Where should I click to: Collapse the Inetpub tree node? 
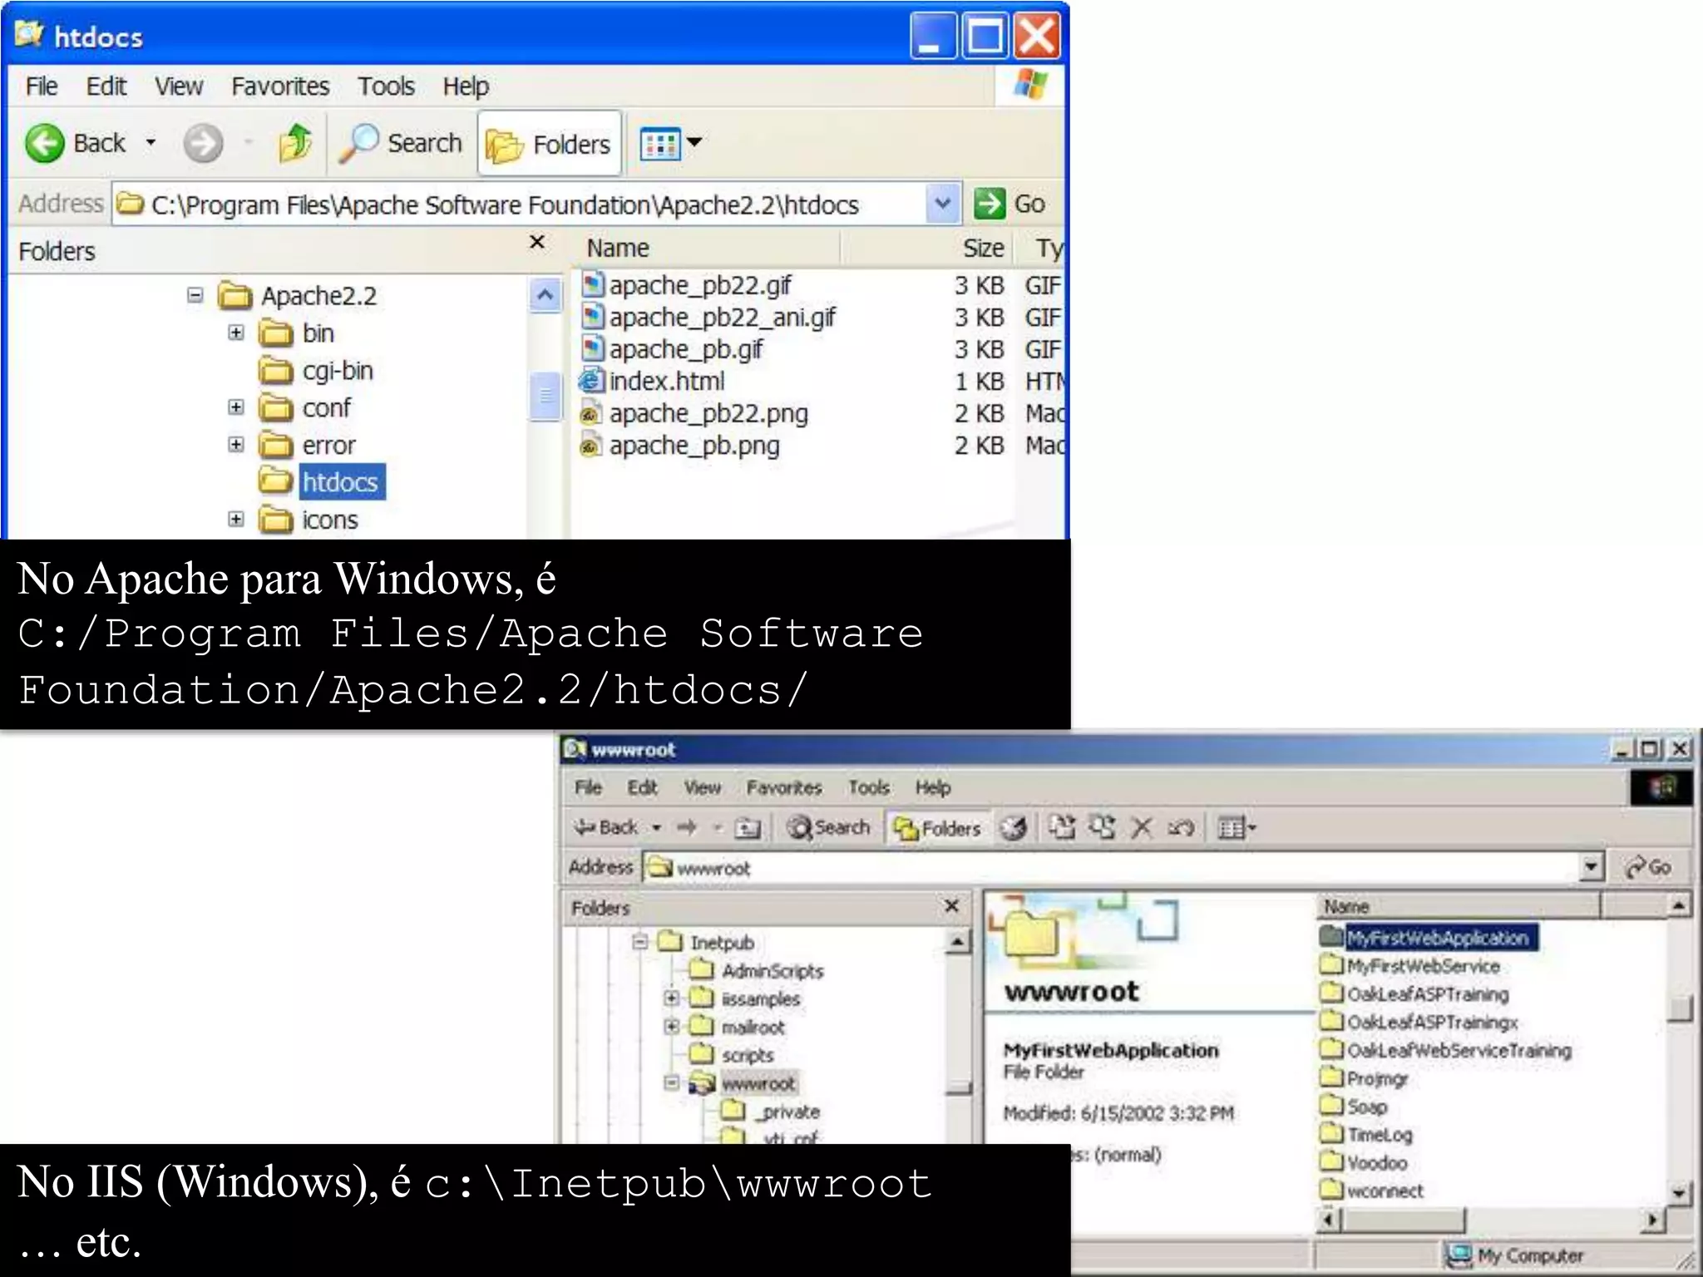click(639, 942)
